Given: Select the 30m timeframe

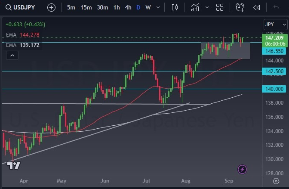Looking at the screenshot, I should (x=102, y=7).
